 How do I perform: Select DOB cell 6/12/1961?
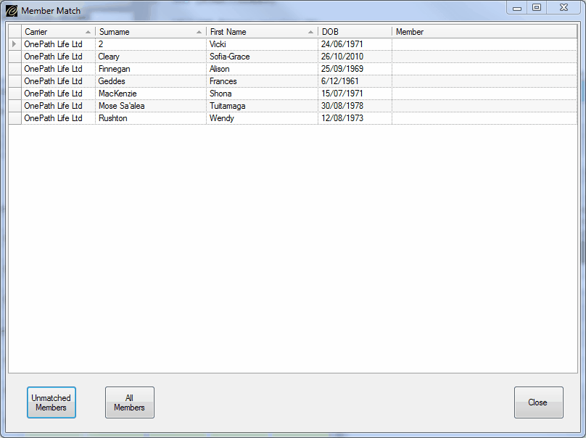point(355,81)
